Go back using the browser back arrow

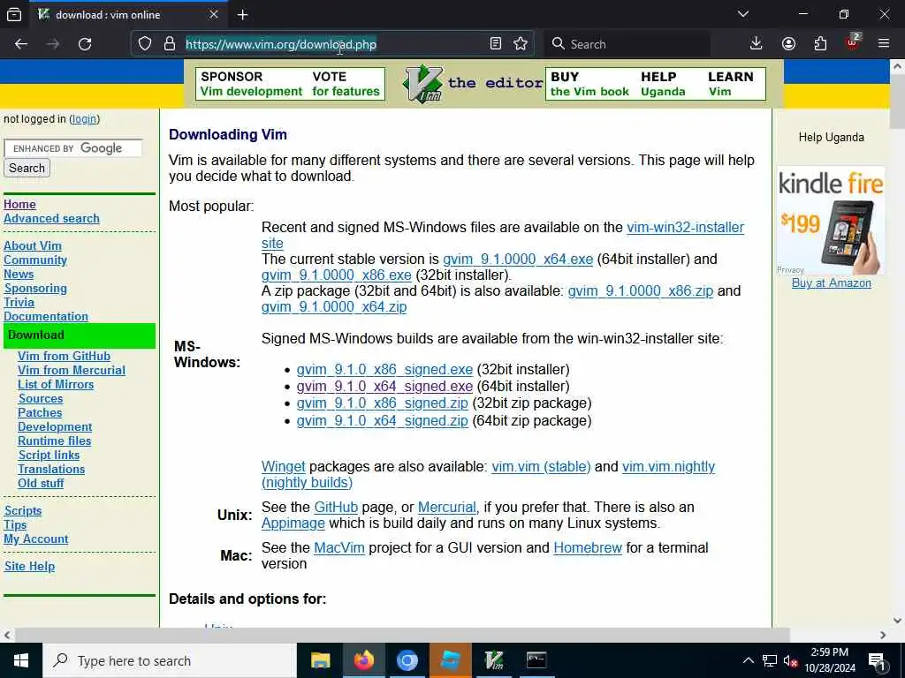(x=21, y=44)
